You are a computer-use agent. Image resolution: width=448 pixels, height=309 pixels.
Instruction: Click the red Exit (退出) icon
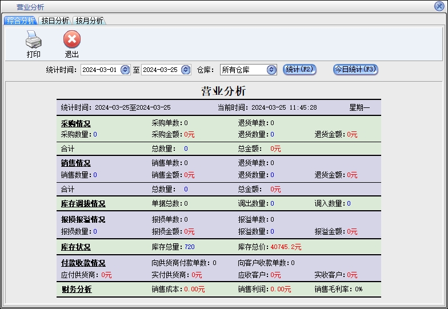click(71, 40)
